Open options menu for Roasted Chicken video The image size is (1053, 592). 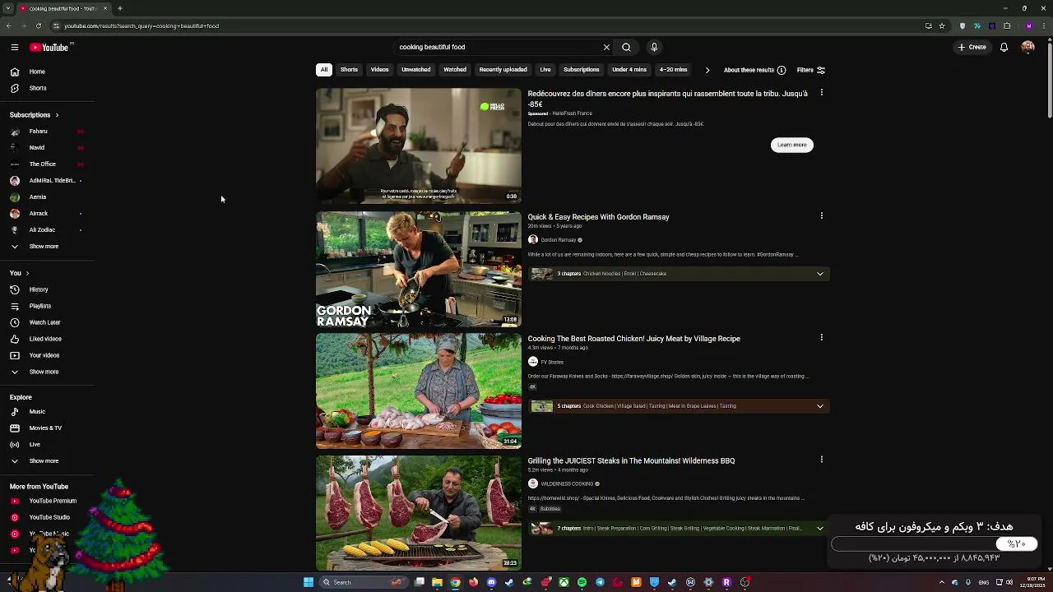821,338
